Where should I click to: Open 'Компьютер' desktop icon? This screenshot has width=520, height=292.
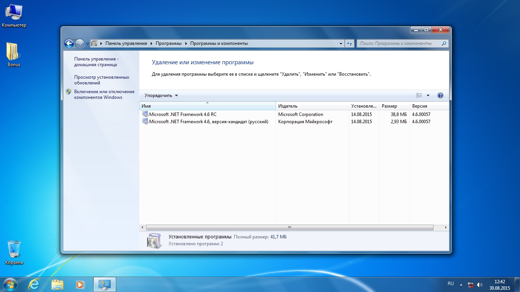tap(14, 16)
